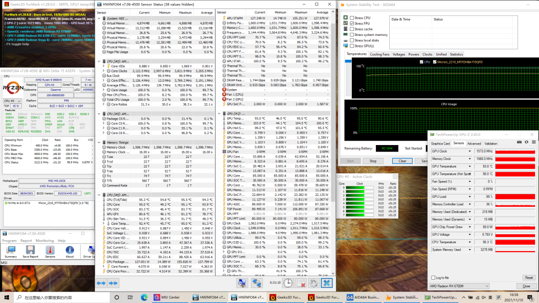
Task: Show hidden tray icons chevron
Action: (464, 298)
